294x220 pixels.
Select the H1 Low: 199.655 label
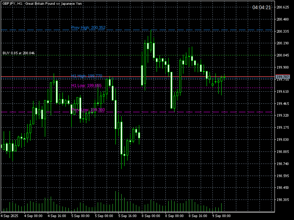pyautogui.click(x=86, y=86)
